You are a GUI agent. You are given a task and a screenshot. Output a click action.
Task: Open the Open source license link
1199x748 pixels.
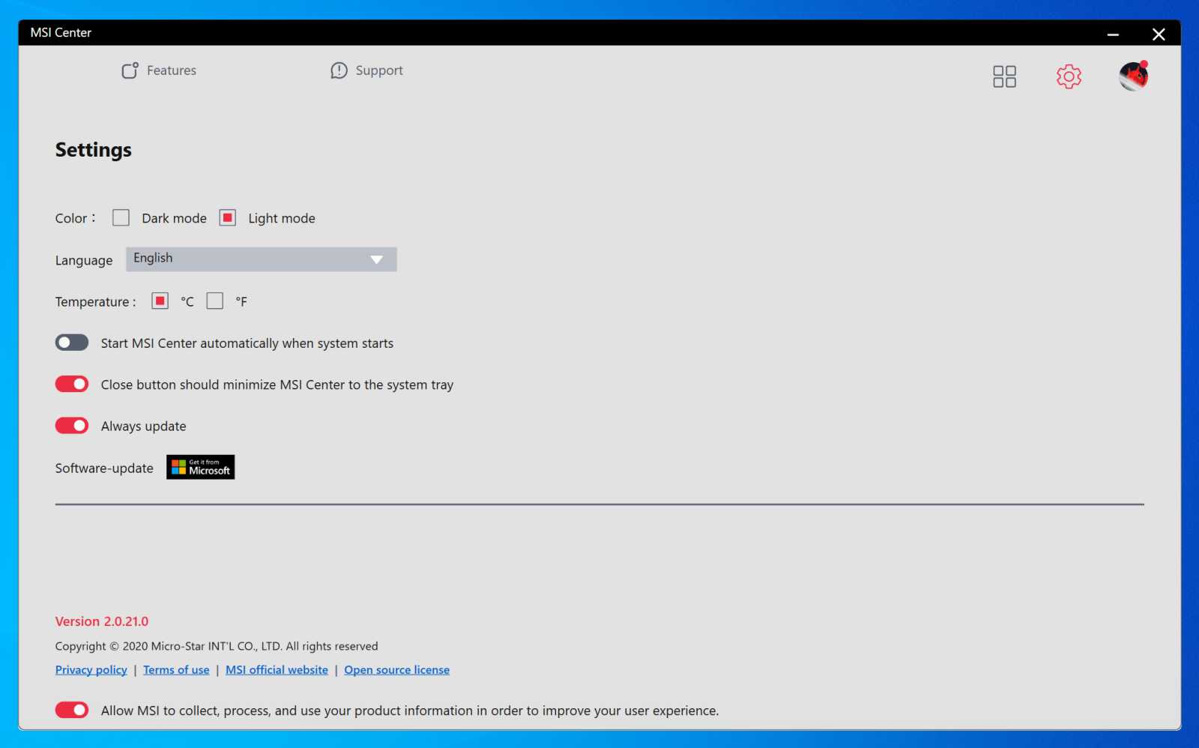(396, 670)
